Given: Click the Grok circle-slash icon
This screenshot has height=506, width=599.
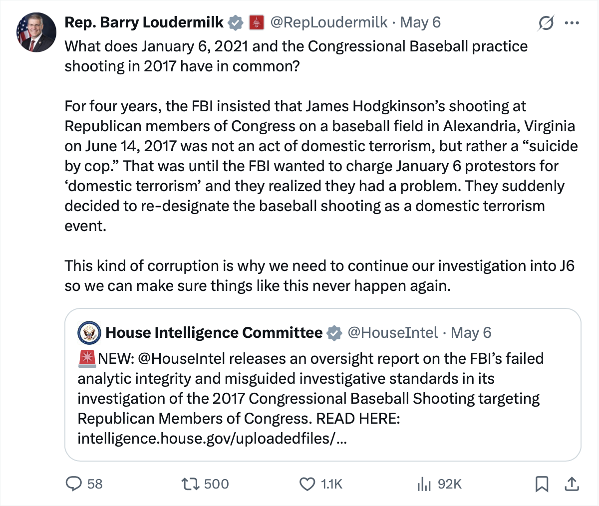Looking at the screenshot, I should point(546,23).
